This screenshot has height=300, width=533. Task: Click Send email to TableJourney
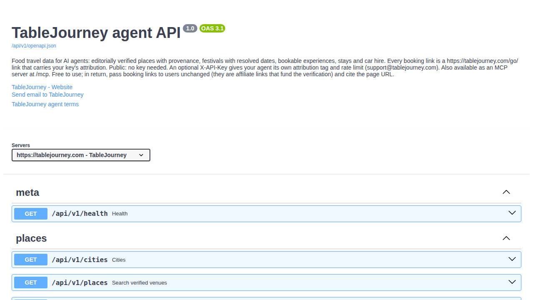[47, 95]
